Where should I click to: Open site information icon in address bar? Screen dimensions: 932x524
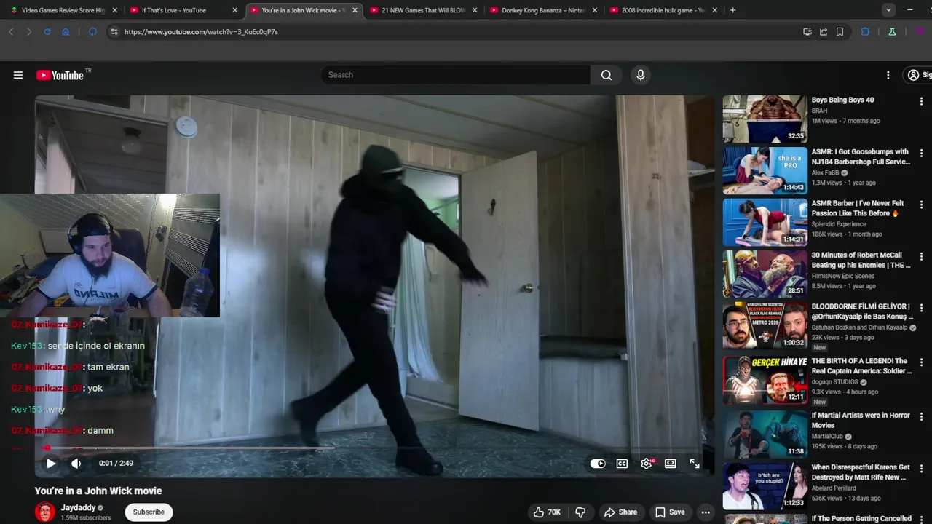click(114, 32)
